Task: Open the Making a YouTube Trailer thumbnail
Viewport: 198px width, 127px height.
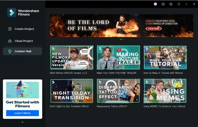Action: pos(118,58)
